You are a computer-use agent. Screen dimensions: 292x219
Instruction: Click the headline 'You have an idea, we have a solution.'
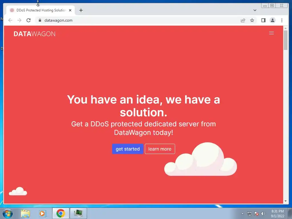pyautogui.click(x=143, y=106)
